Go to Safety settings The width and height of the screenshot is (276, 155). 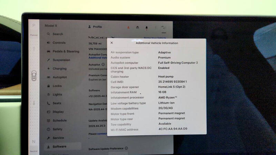point(57,129)
